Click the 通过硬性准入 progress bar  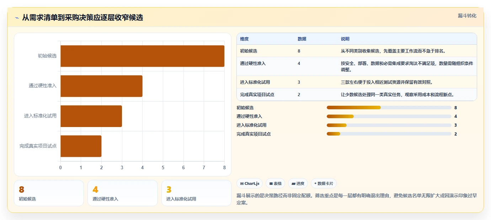389,116
